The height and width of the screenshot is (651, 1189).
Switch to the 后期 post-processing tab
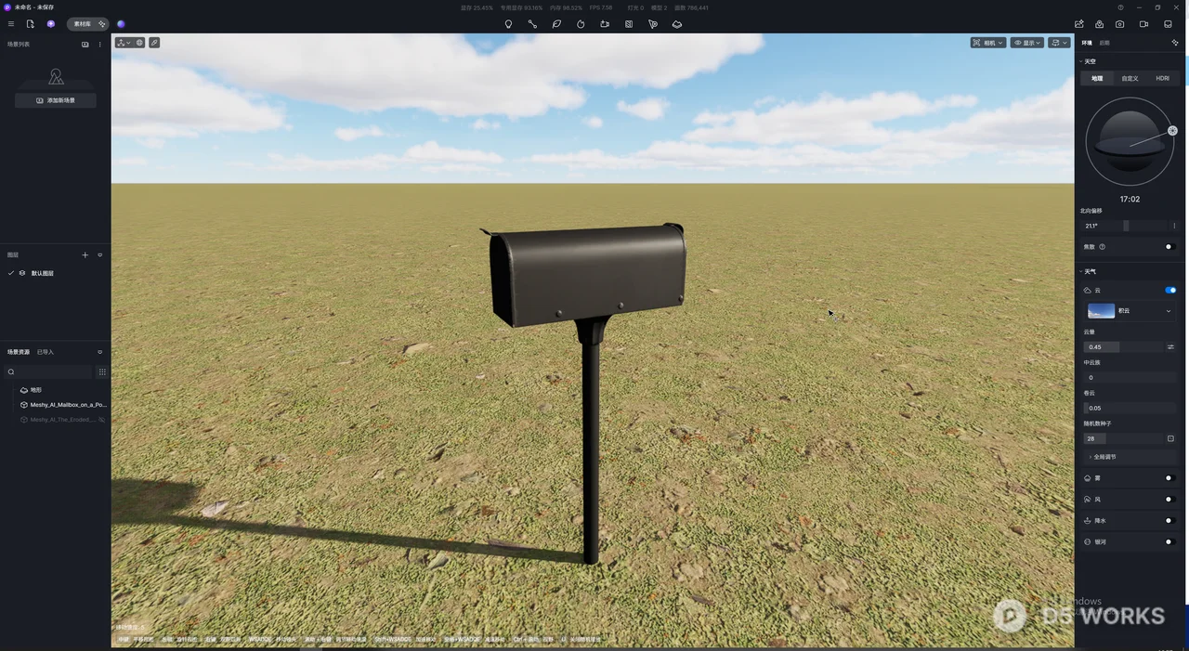click(1104, 43)
